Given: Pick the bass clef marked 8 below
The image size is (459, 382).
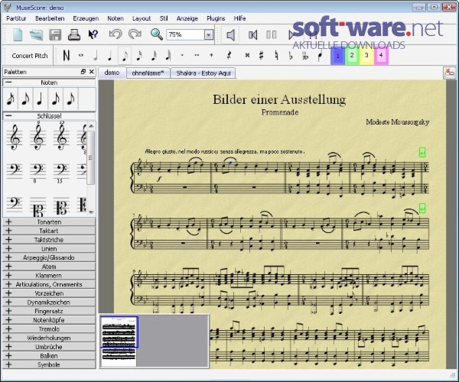Looking at the screenshot, I should point(38,173).
